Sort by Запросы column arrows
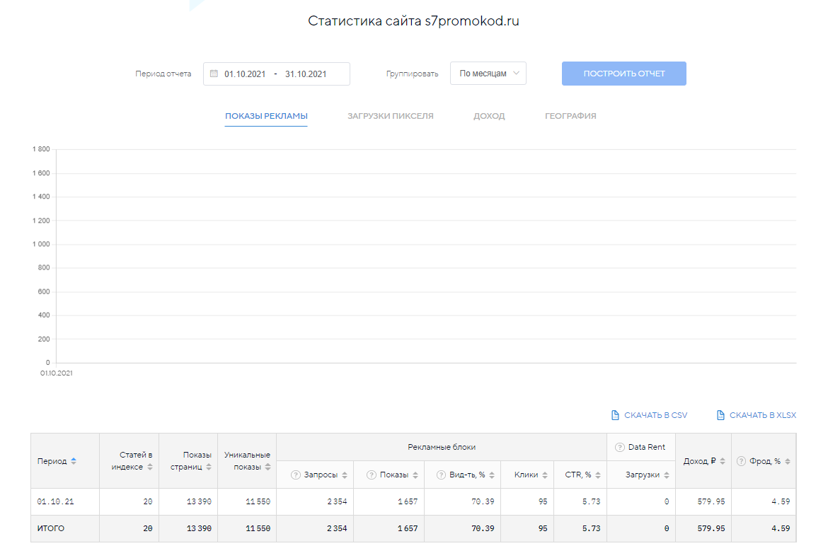 [345, 475]
